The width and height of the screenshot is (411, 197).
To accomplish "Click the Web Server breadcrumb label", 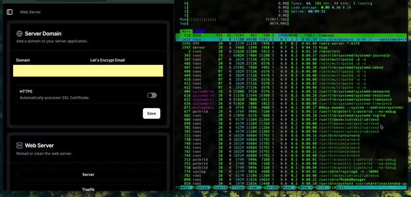I will tap(31, 12).
